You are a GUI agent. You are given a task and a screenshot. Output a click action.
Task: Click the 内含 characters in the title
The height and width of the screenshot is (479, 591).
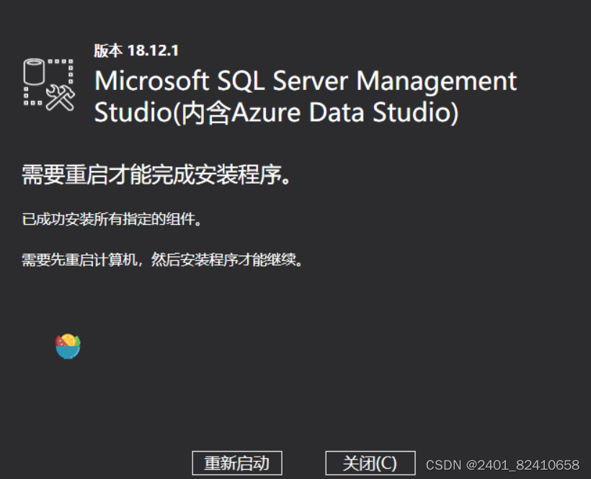tap(206, 112)
